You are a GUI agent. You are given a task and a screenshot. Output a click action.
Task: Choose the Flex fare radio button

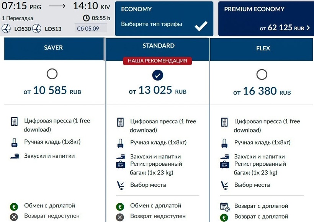pyautogui.click(x=262, y=74)
